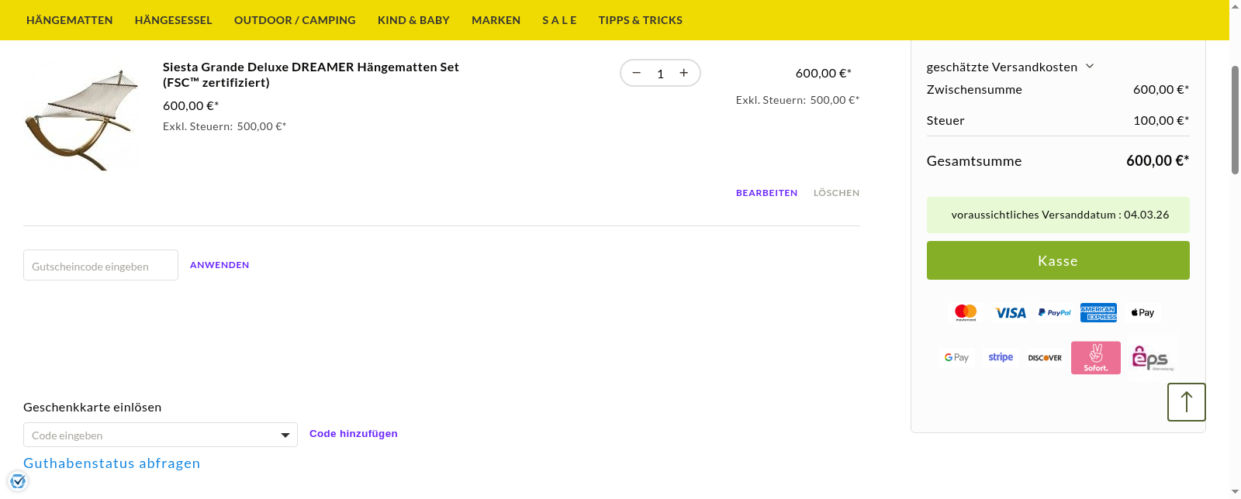Click the Code hinzufügen link
This screenshot has width=1241, height=499.
pyautogui.click(x=354, y=434)
